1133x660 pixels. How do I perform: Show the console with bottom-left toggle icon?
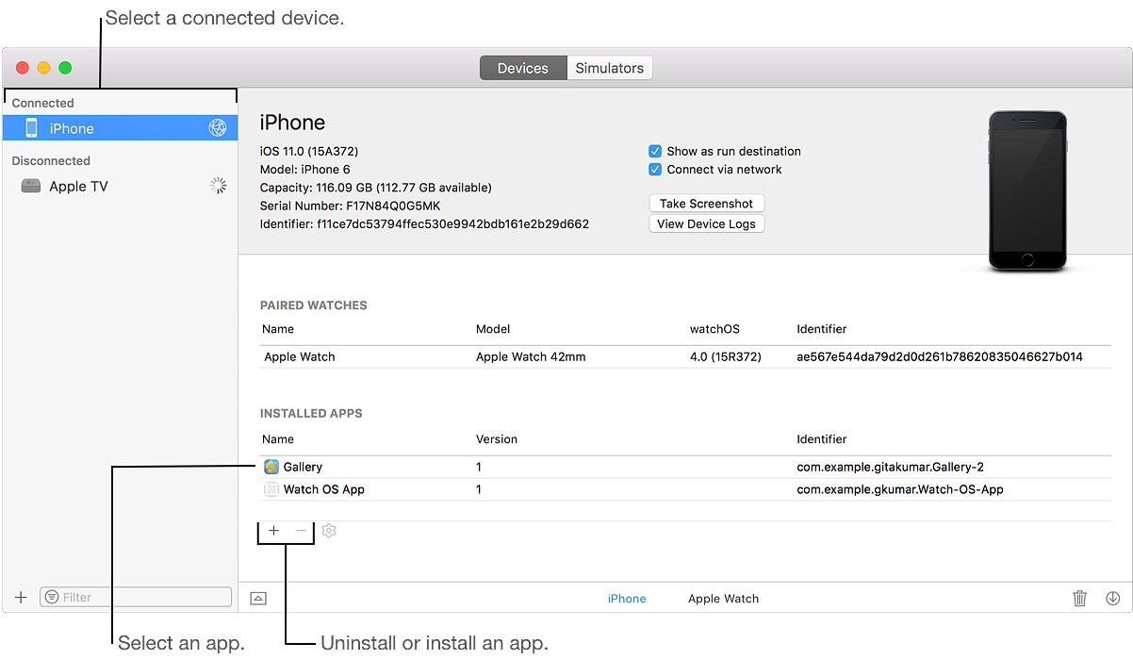pos(258,598)
